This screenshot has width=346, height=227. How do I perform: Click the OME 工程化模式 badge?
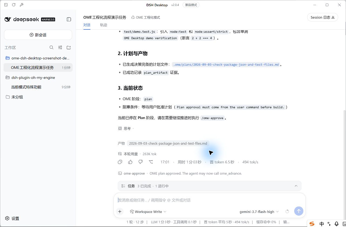point(146,17)
